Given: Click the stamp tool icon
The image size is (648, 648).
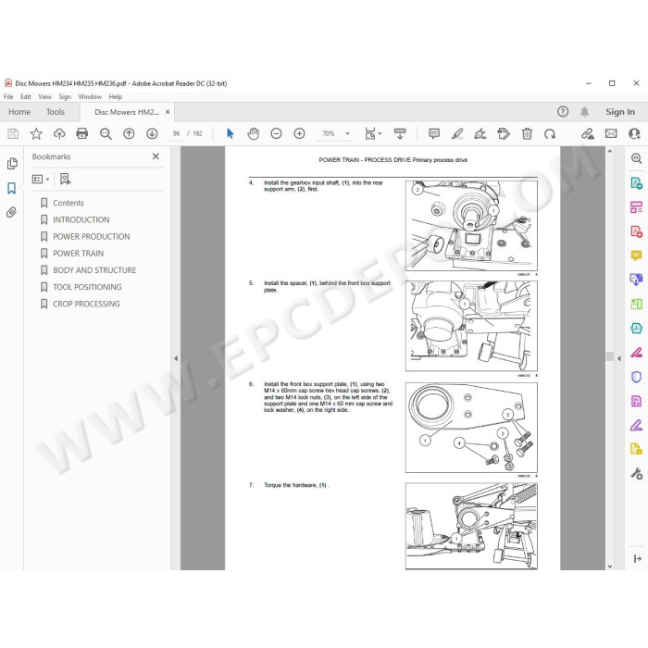Looking at the screenshot, I should pyautogui.click(x=504, y=133).
